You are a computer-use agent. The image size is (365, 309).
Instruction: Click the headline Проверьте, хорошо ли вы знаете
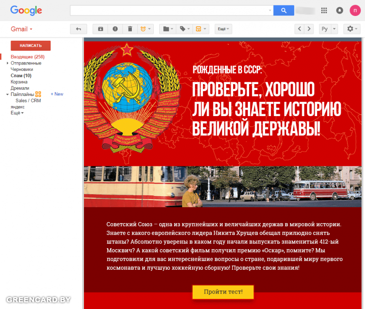(x=266, y=109)
